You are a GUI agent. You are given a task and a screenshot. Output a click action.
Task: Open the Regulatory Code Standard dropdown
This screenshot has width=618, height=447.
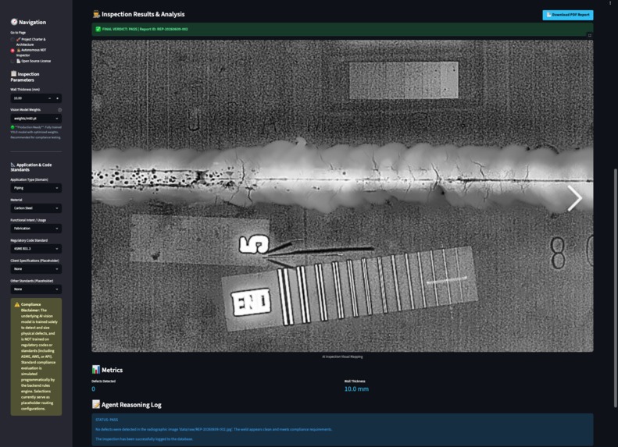tap(36, 249)
